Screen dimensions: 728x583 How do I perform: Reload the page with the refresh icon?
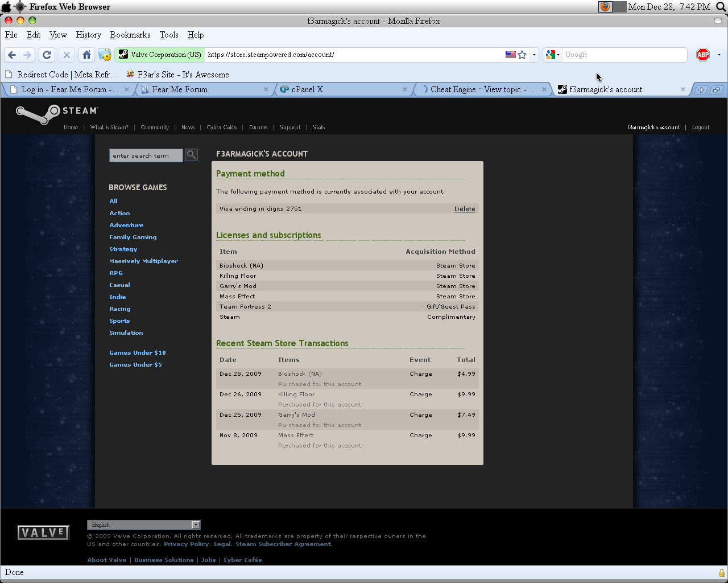[x=47, y=55]
